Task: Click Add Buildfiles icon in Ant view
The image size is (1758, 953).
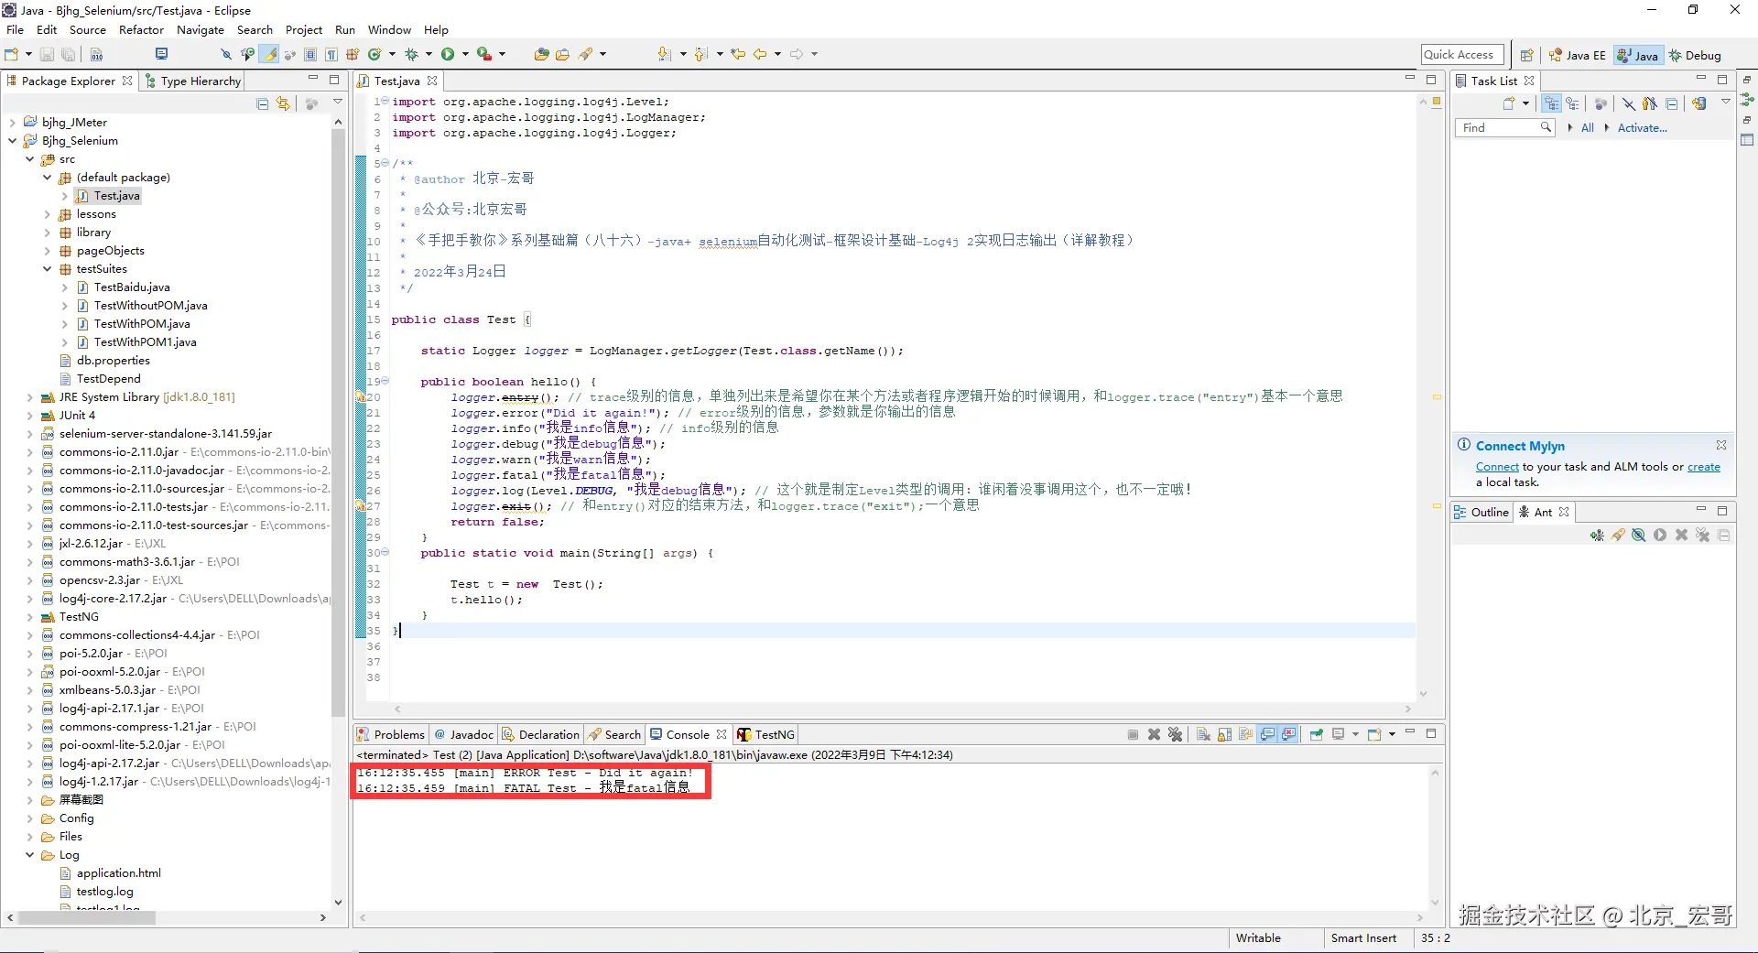Action: [x=1597, y=536]
